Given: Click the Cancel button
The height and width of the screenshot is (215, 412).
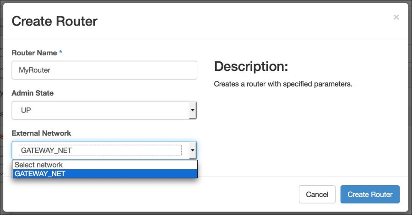Looking at the screenshot, I should click(317, 194).
